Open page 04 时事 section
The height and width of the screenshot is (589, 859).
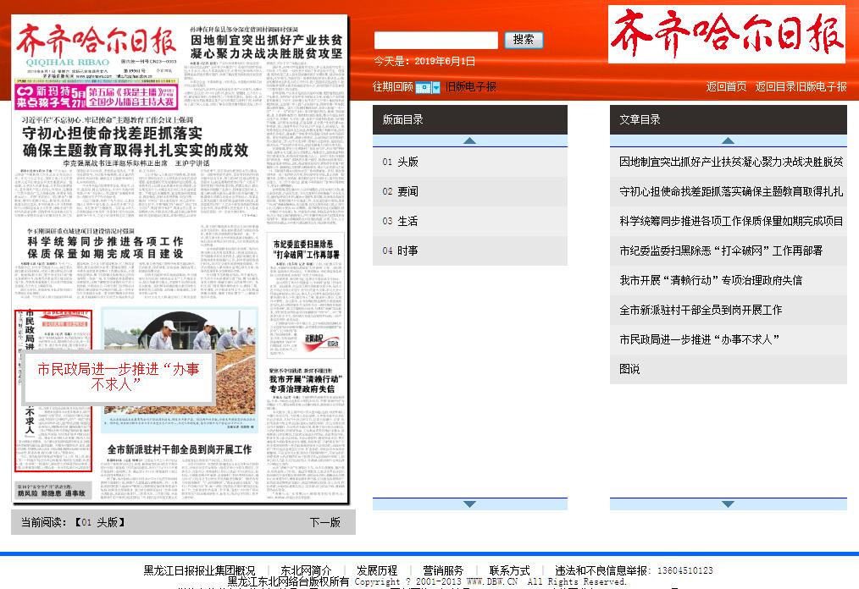[x=400, y=250]
